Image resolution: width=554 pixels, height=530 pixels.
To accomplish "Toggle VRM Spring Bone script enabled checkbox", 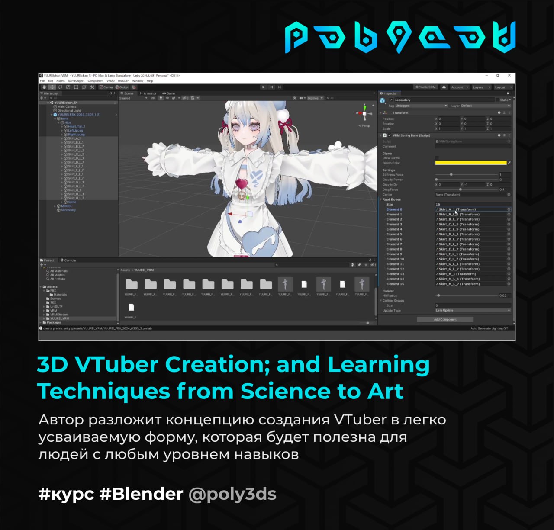I will (x=390, y=135).
